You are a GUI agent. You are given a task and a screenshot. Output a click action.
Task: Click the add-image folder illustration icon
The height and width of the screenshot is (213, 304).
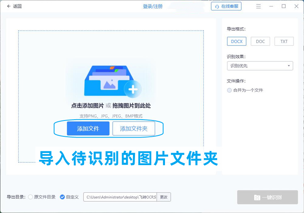(113, 81)
